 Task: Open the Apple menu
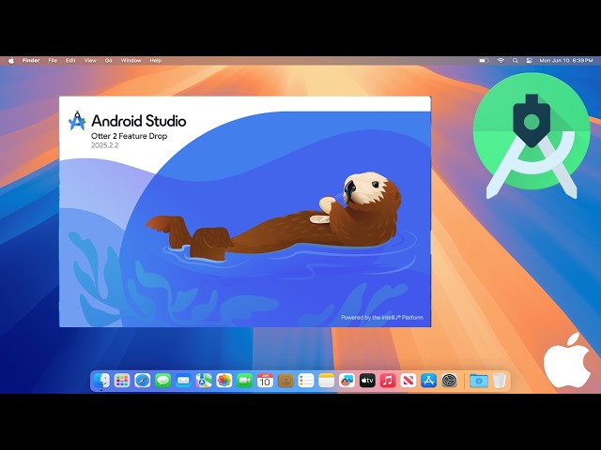pos(11,60)
